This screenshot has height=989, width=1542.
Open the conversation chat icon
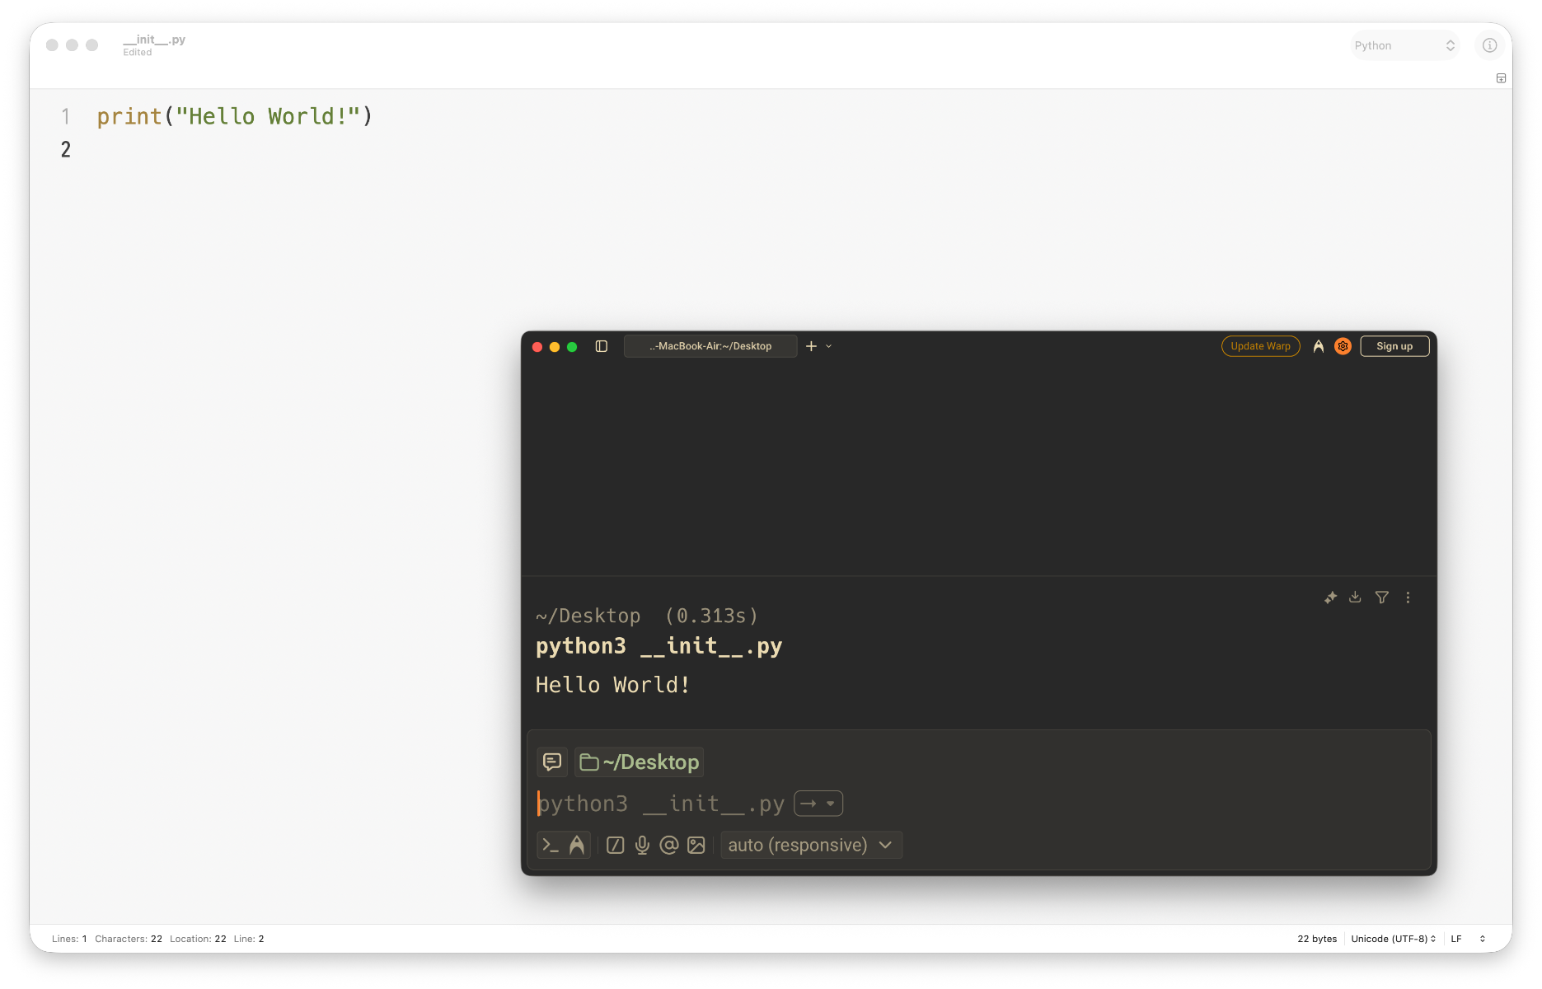pos(552,762)
